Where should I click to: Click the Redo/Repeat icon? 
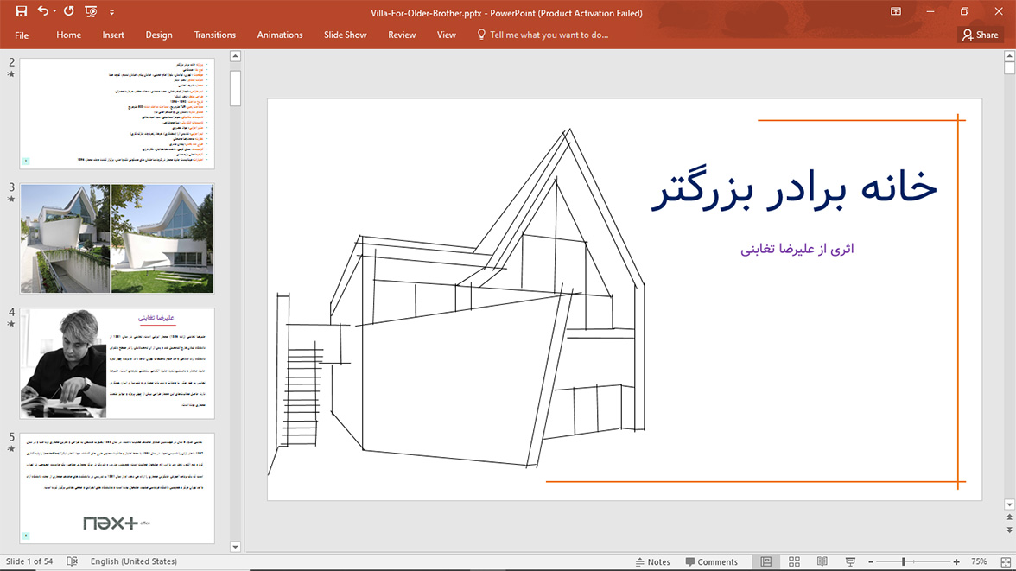(69, 11)
